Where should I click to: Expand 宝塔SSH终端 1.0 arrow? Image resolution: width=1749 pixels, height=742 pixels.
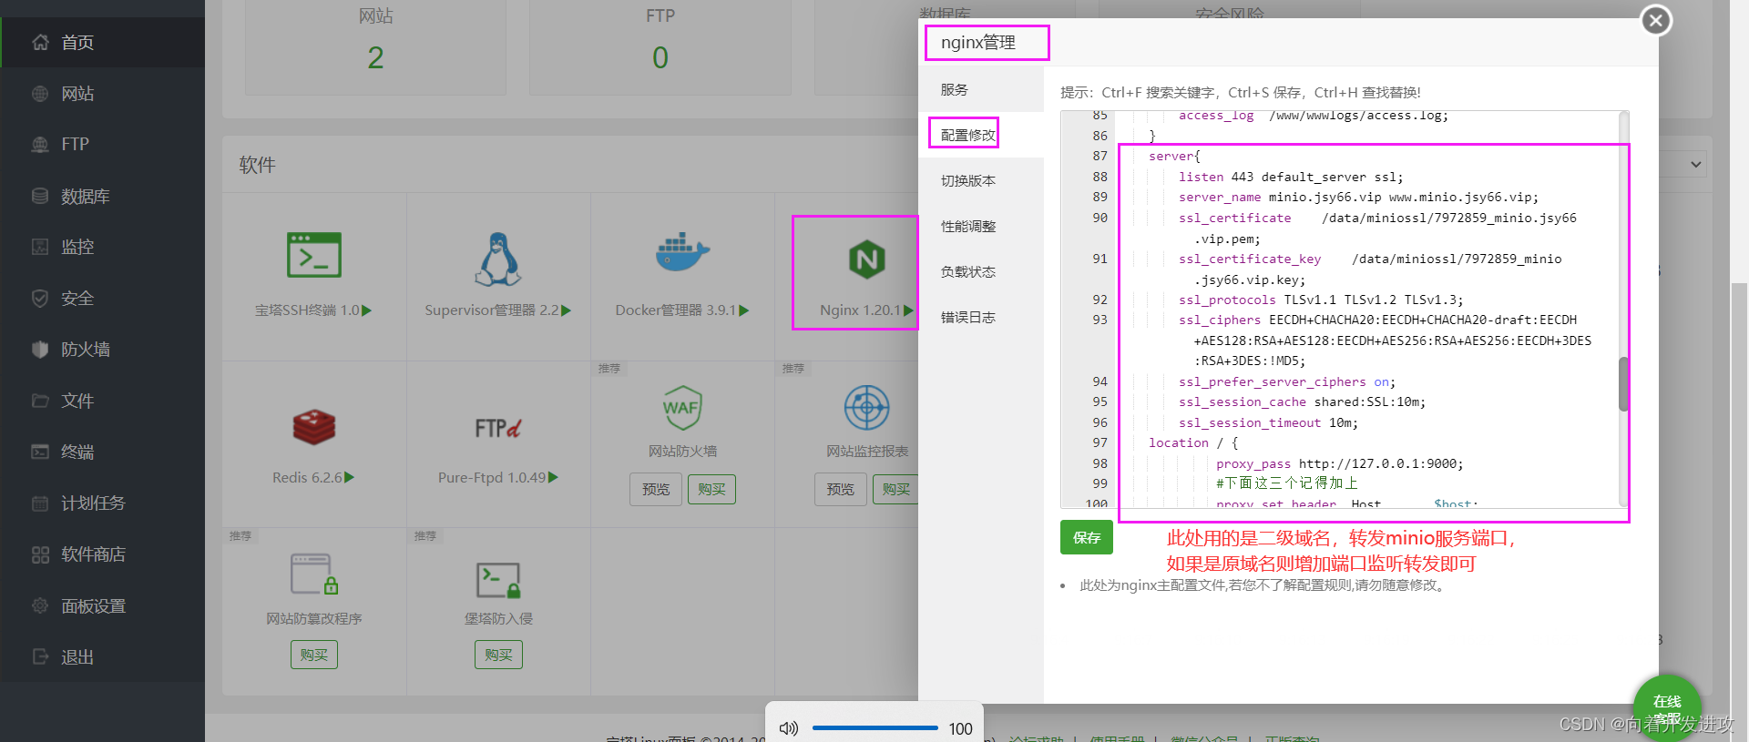[366, 310]
